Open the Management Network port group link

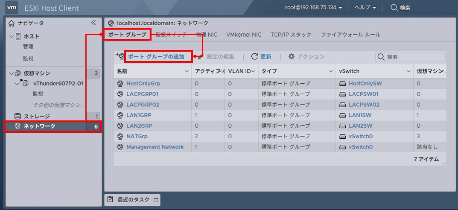(155, 147)
